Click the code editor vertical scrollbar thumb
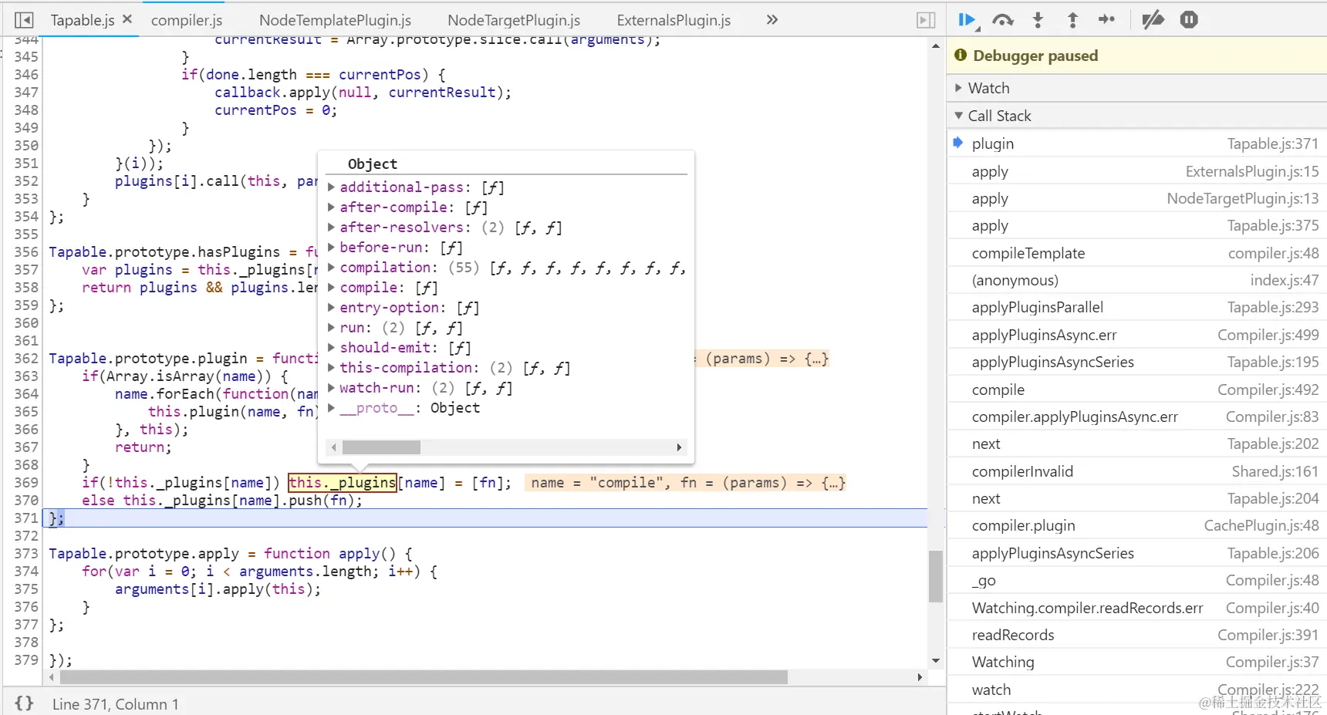Screen dimensions: 1327x715 pyautogui.click(x=936, y=575)
